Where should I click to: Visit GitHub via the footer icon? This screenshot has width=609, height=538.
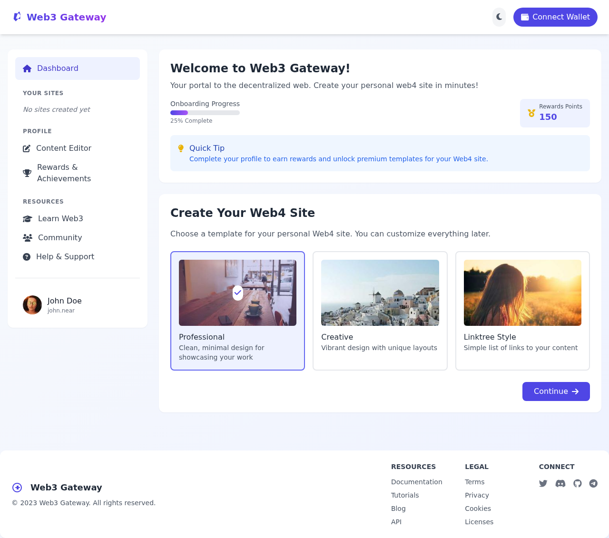[x=577, y=483]
